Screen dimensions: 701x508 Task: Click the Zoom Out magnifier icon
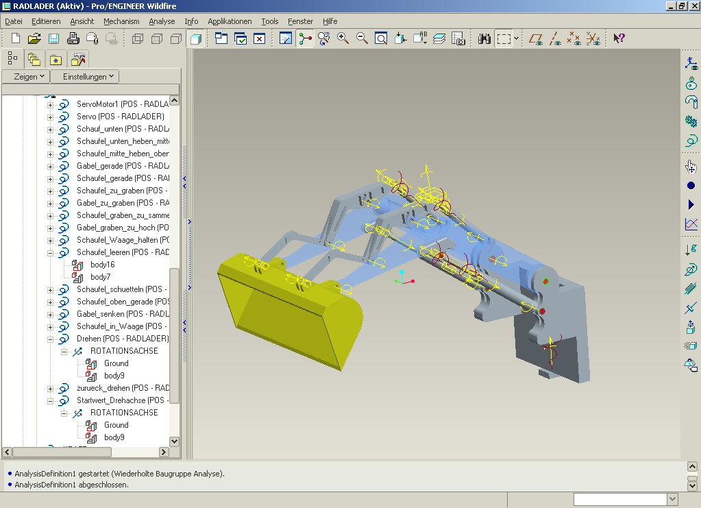362,39
